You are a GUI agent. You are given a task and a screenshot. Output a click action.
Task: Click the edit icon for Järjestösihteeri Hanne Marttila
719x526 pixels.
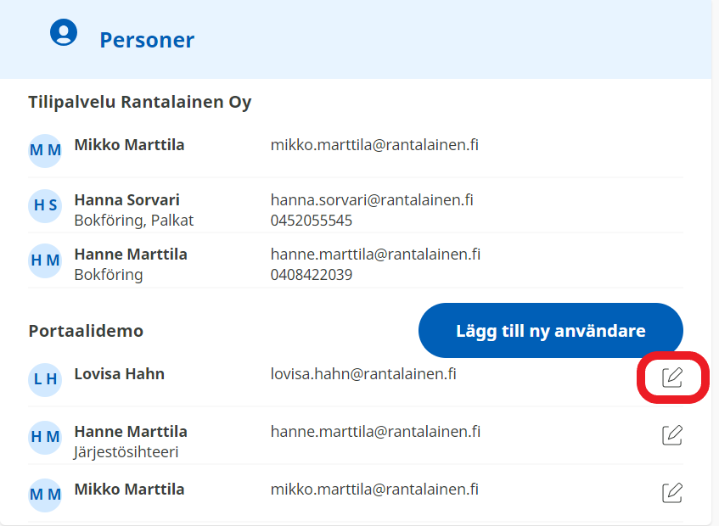pyautogui.click(x=672, y=435)
